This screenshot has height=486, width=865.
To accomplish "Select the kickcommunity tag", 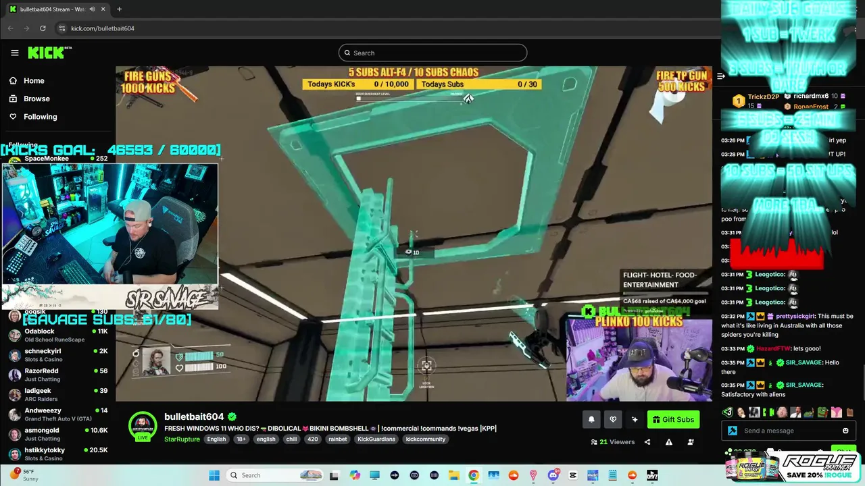I will pos(426,439).
